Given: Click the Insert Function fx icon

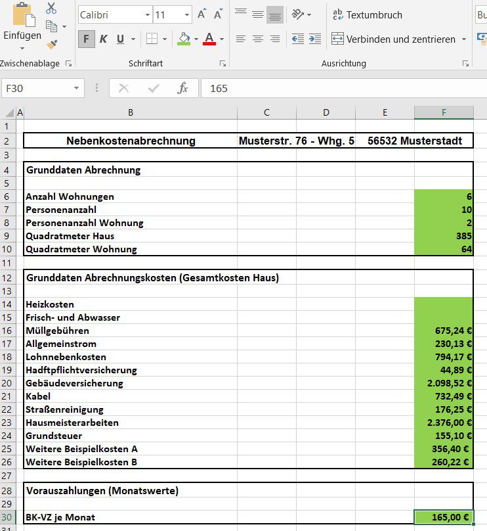Looking at the screenshot, I should 183,88.
